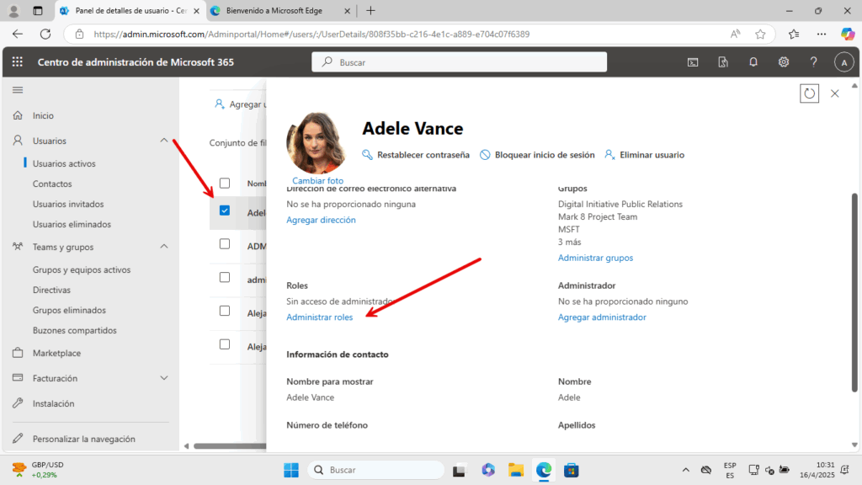Open the settings gear icon
The width and height of the screenshot is (862, 485).
pos(784,62)
